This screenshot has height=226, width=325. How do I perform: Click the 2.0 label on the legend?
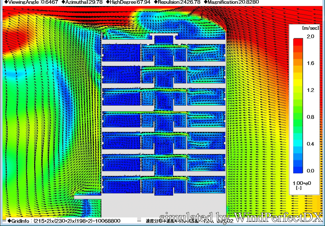pos(310,37)
